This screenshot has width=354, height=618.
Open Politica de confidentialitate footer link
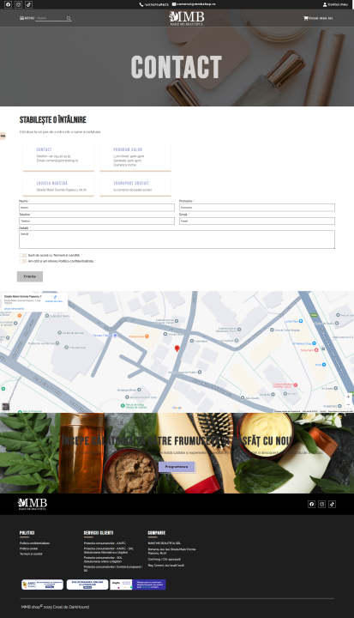[x=34, y=543]
